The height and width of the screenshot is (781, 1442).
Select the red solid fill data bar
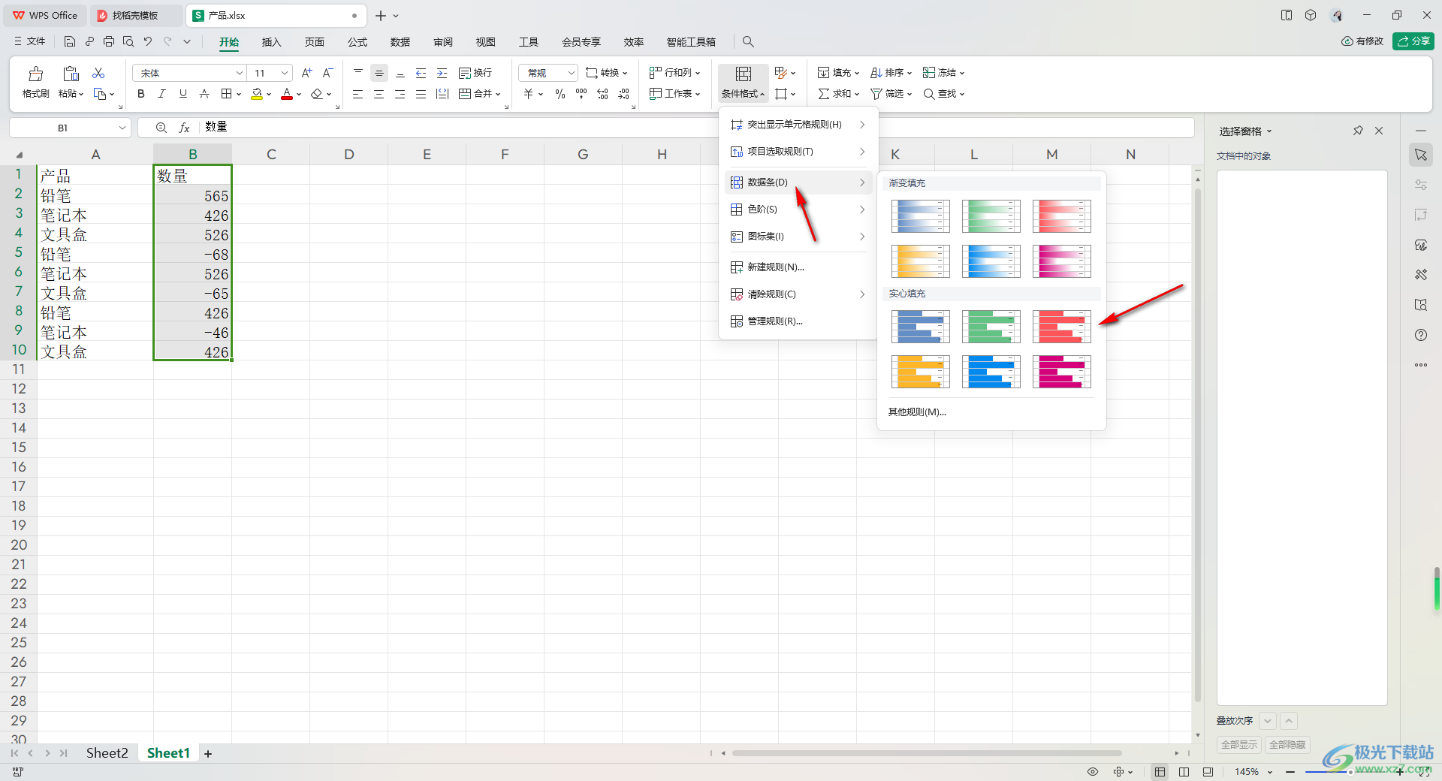[1061, 327]
